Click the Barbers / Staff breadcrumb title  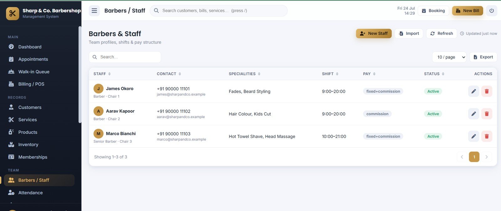(x=125, y=11)
